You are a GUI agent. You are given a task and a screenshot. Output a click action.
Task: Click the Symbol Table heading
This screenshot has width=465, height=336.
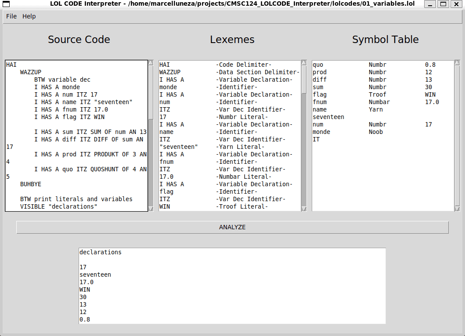point(385,40)
